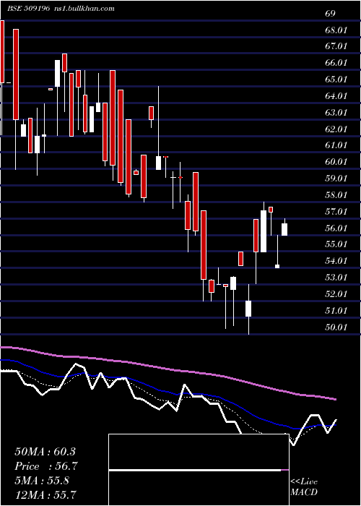Click the 66.01 price axis label

click(336, 63)
